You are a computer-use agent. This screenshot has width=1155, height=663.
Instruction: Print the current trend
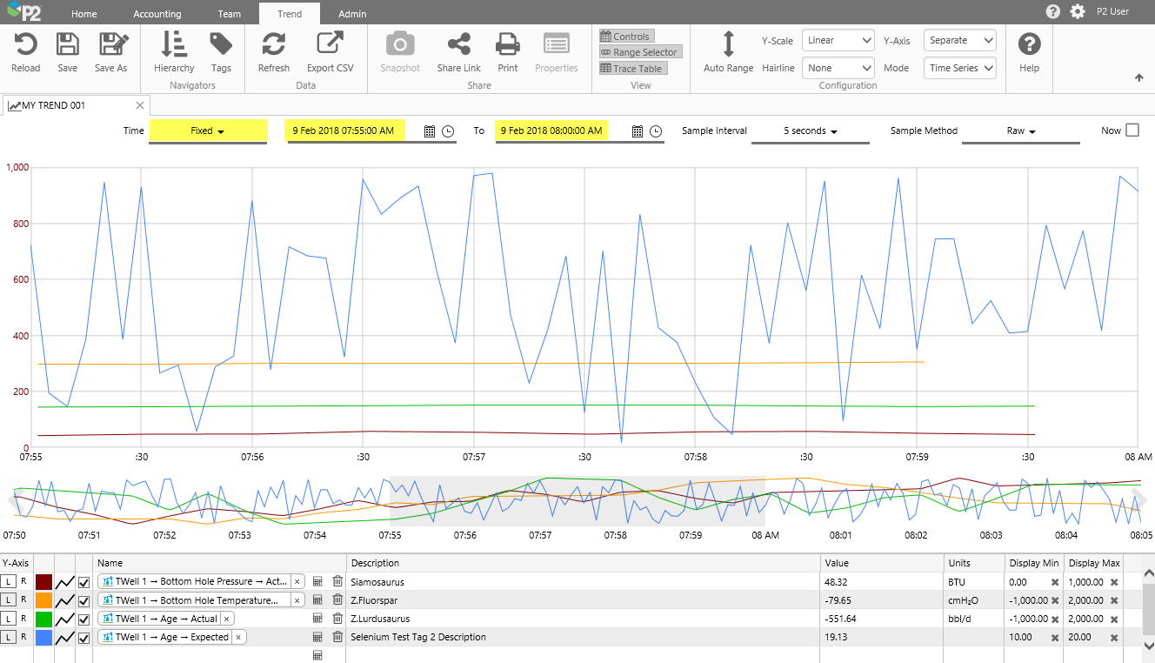(507, 45)
